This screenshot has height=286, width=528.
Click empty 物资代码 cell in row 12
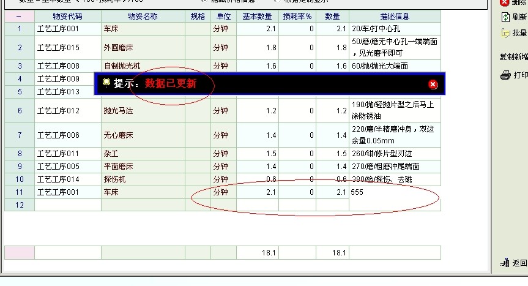tap(67, 205)
